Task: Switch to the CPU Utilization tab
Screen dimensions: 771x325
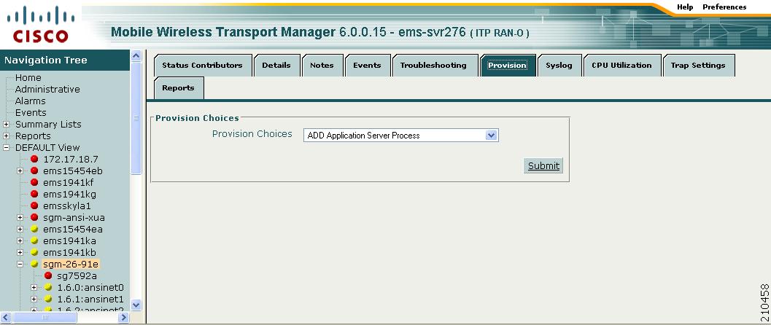Action: [621, 66]
